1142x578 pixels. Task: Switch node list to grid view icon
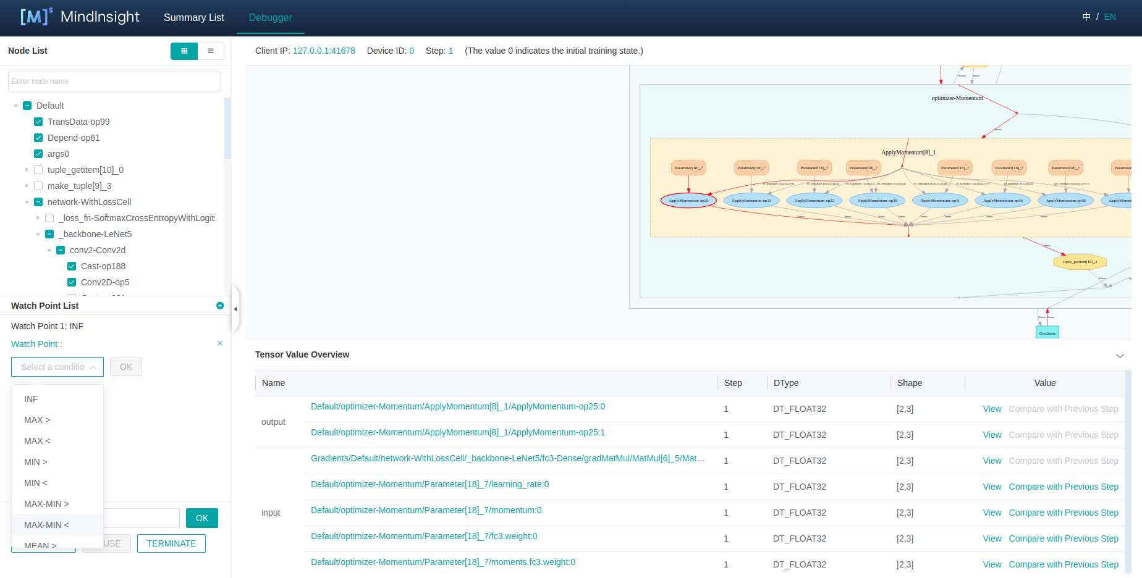tap(184, 51)
